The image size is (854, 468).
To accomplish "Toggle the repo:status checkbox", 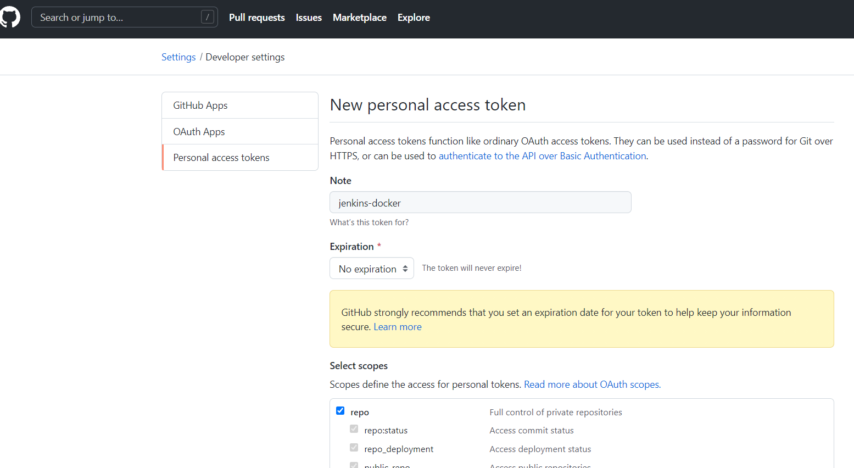I will coord(354,429).
